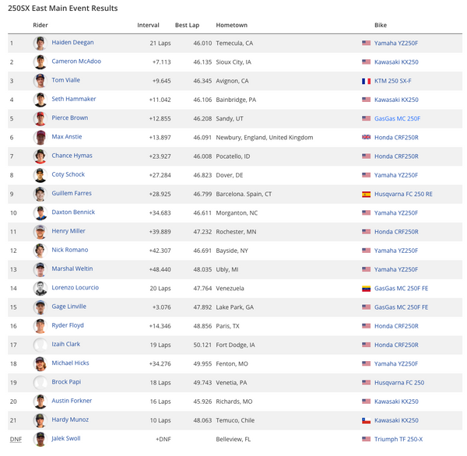
Task: Click the US flag next to Pierce Brown's GasGas
Action: (x=367, y=118)
